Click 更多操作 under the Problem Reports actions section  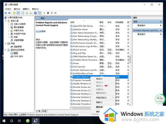pyautogui.click(x=141, y=34)
